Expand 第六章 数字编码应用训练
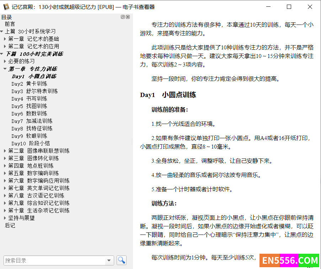Screen dimensions: 321x269 pyautogui.click(x=5, y=181)
